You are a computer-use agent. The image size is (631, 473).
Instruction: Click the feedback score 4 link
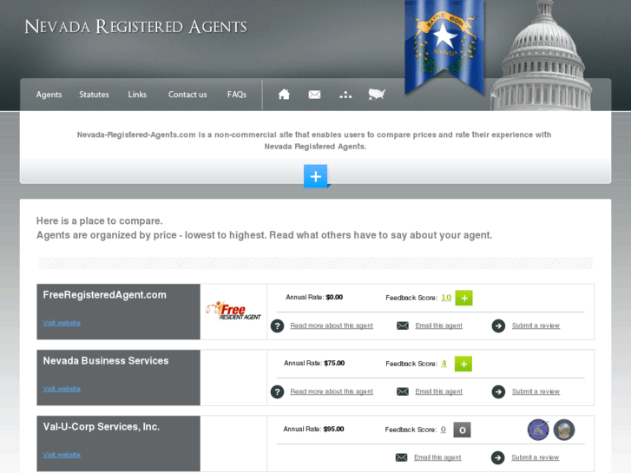point(444,364)
